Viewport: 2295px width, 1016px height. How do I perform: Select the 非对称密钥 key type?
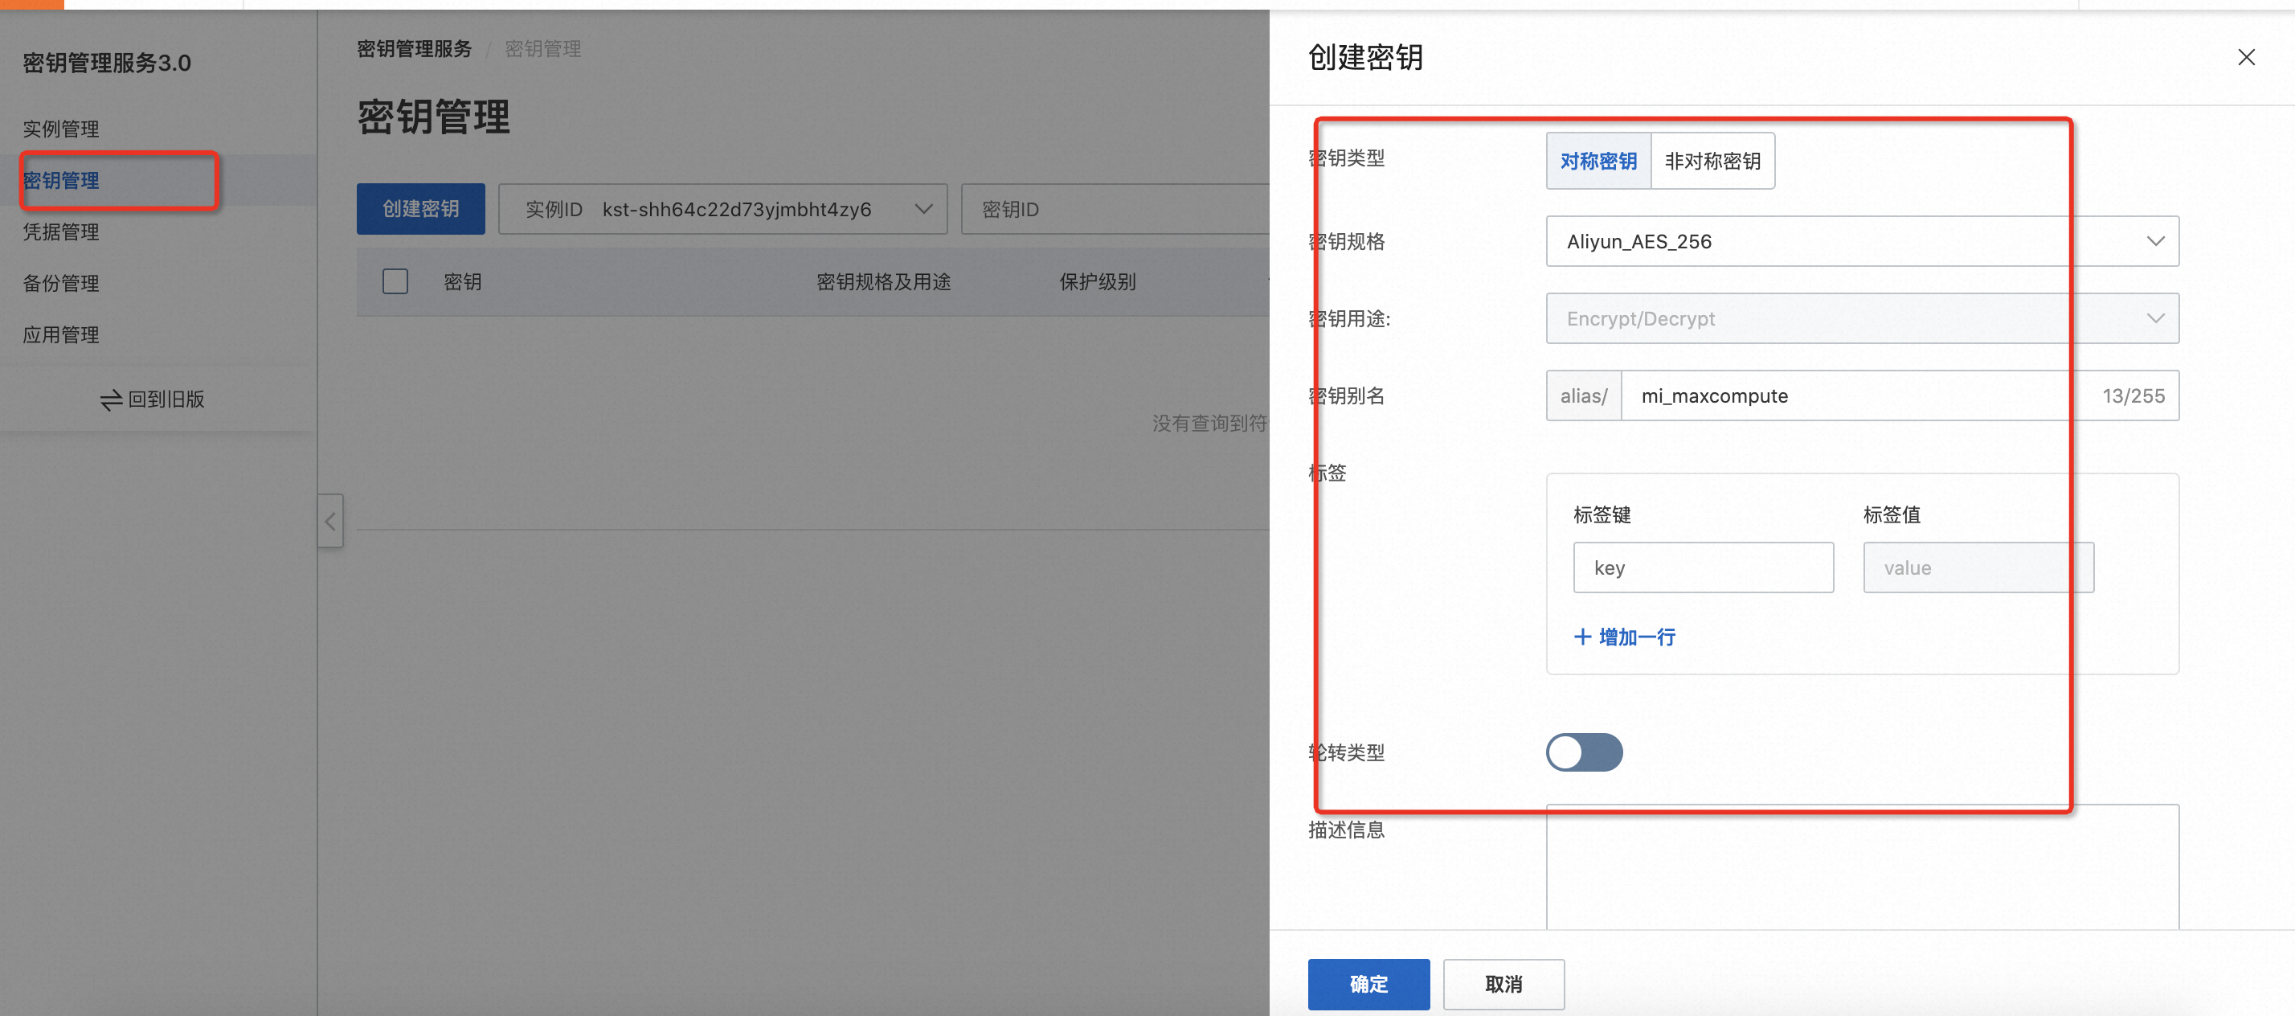pyautogui.click(x=1712, y=162)
